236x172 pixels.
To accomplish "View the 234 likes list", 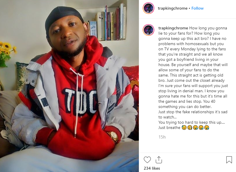I will (x=152, y=168).
